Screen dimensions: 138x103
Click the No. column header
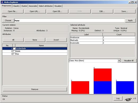7,45
